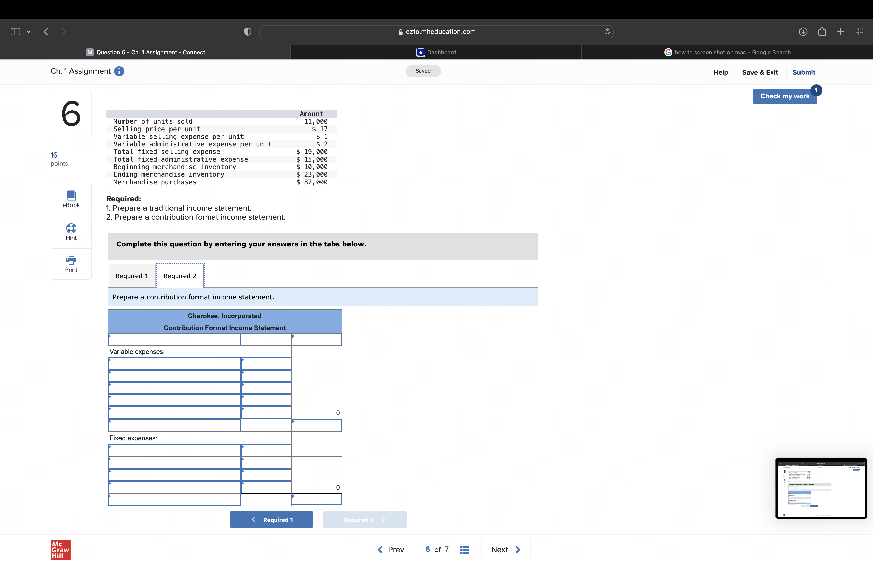The height and width of the screenshot is (564, 873).
Task: Open the sidebar chevron dropdown
Action: 29,32
